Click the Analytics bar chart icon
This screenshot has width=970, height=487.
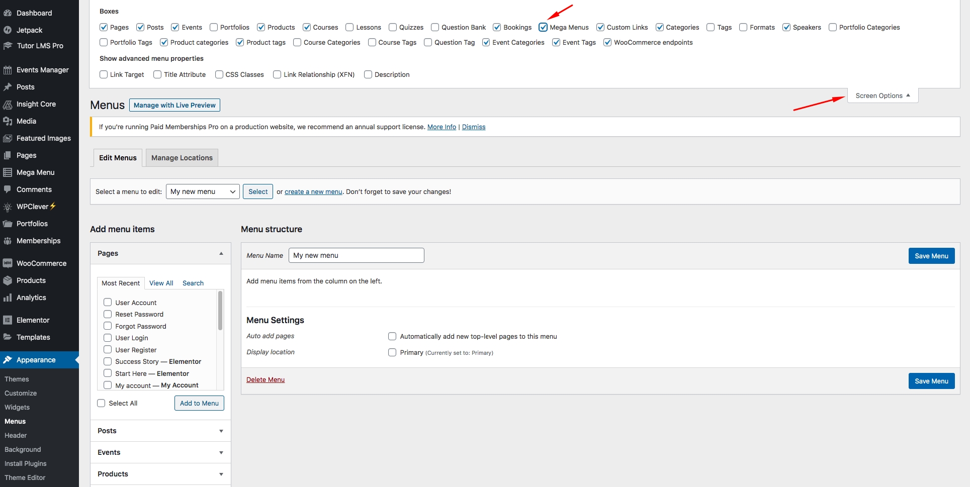pyautogui.click(x=8, y=298)
